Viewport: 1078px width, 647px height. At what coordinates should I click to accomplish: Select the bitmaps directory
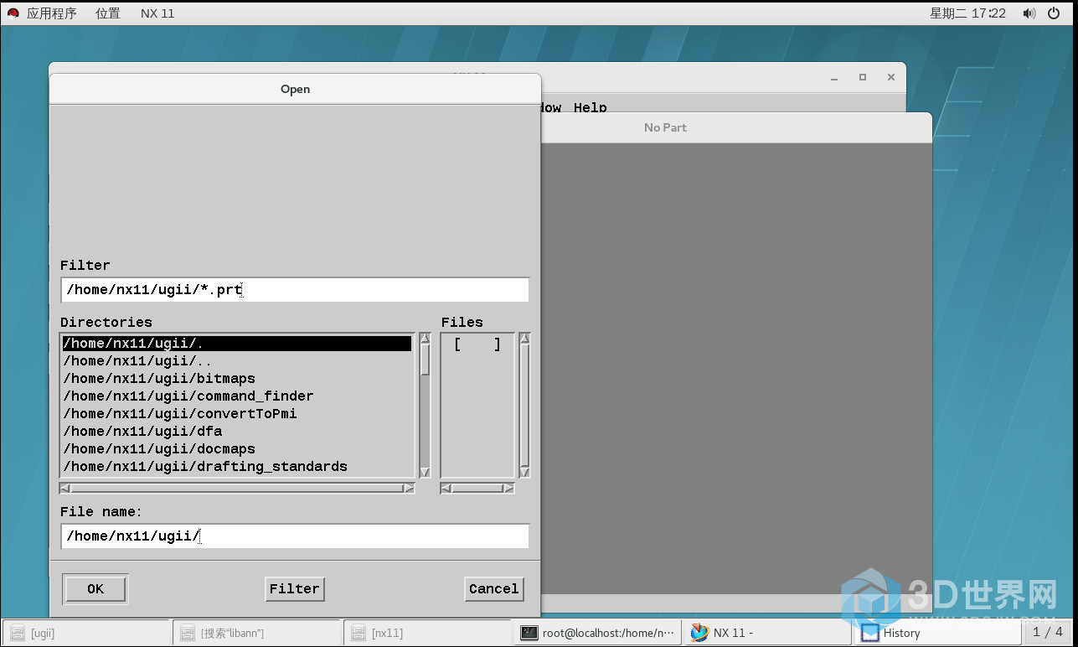click(x=237, y=379)
